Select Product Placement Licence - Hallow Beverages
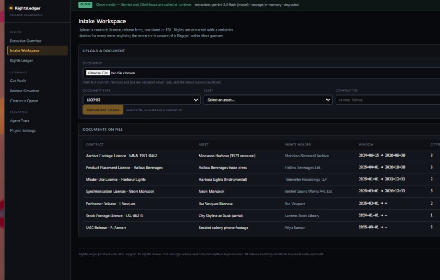This screenshot has height=280, width=440. tap(124, 168)
